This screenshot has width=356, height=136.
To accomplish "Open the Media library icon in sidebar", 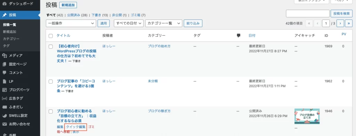I will pos(4,56).
